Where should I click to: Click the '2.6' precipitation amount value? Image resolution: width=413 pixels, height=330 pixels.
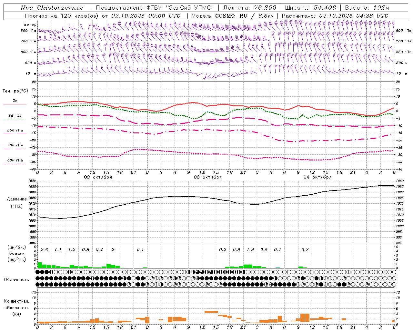[x=44, y=250]
